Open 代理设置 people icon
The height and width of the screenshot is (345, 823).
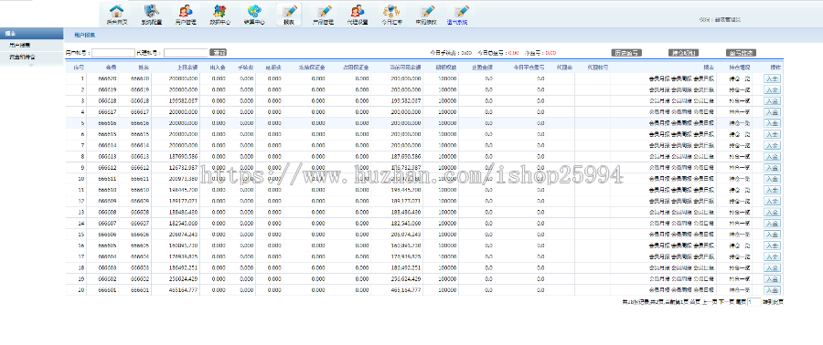click(357, 11)
